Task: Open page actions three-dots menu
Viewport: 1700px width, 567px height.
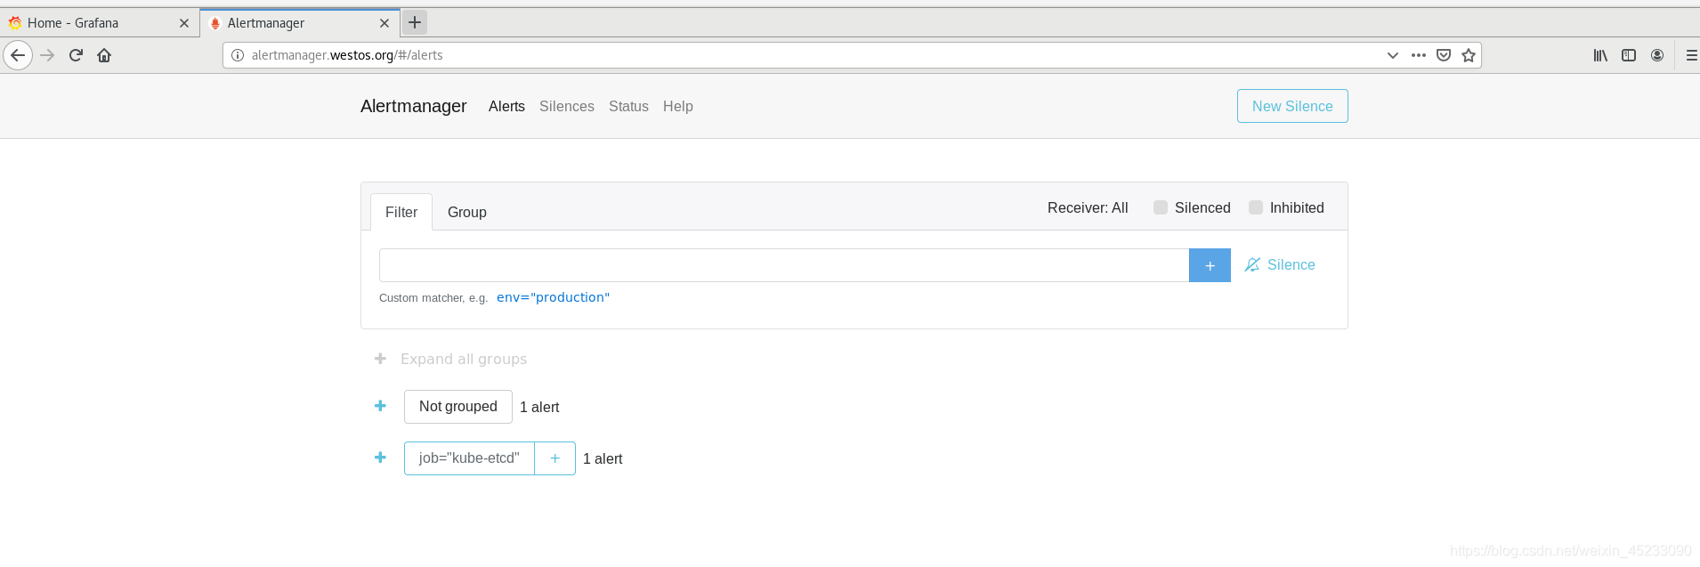Action: tap(1419, 55)
